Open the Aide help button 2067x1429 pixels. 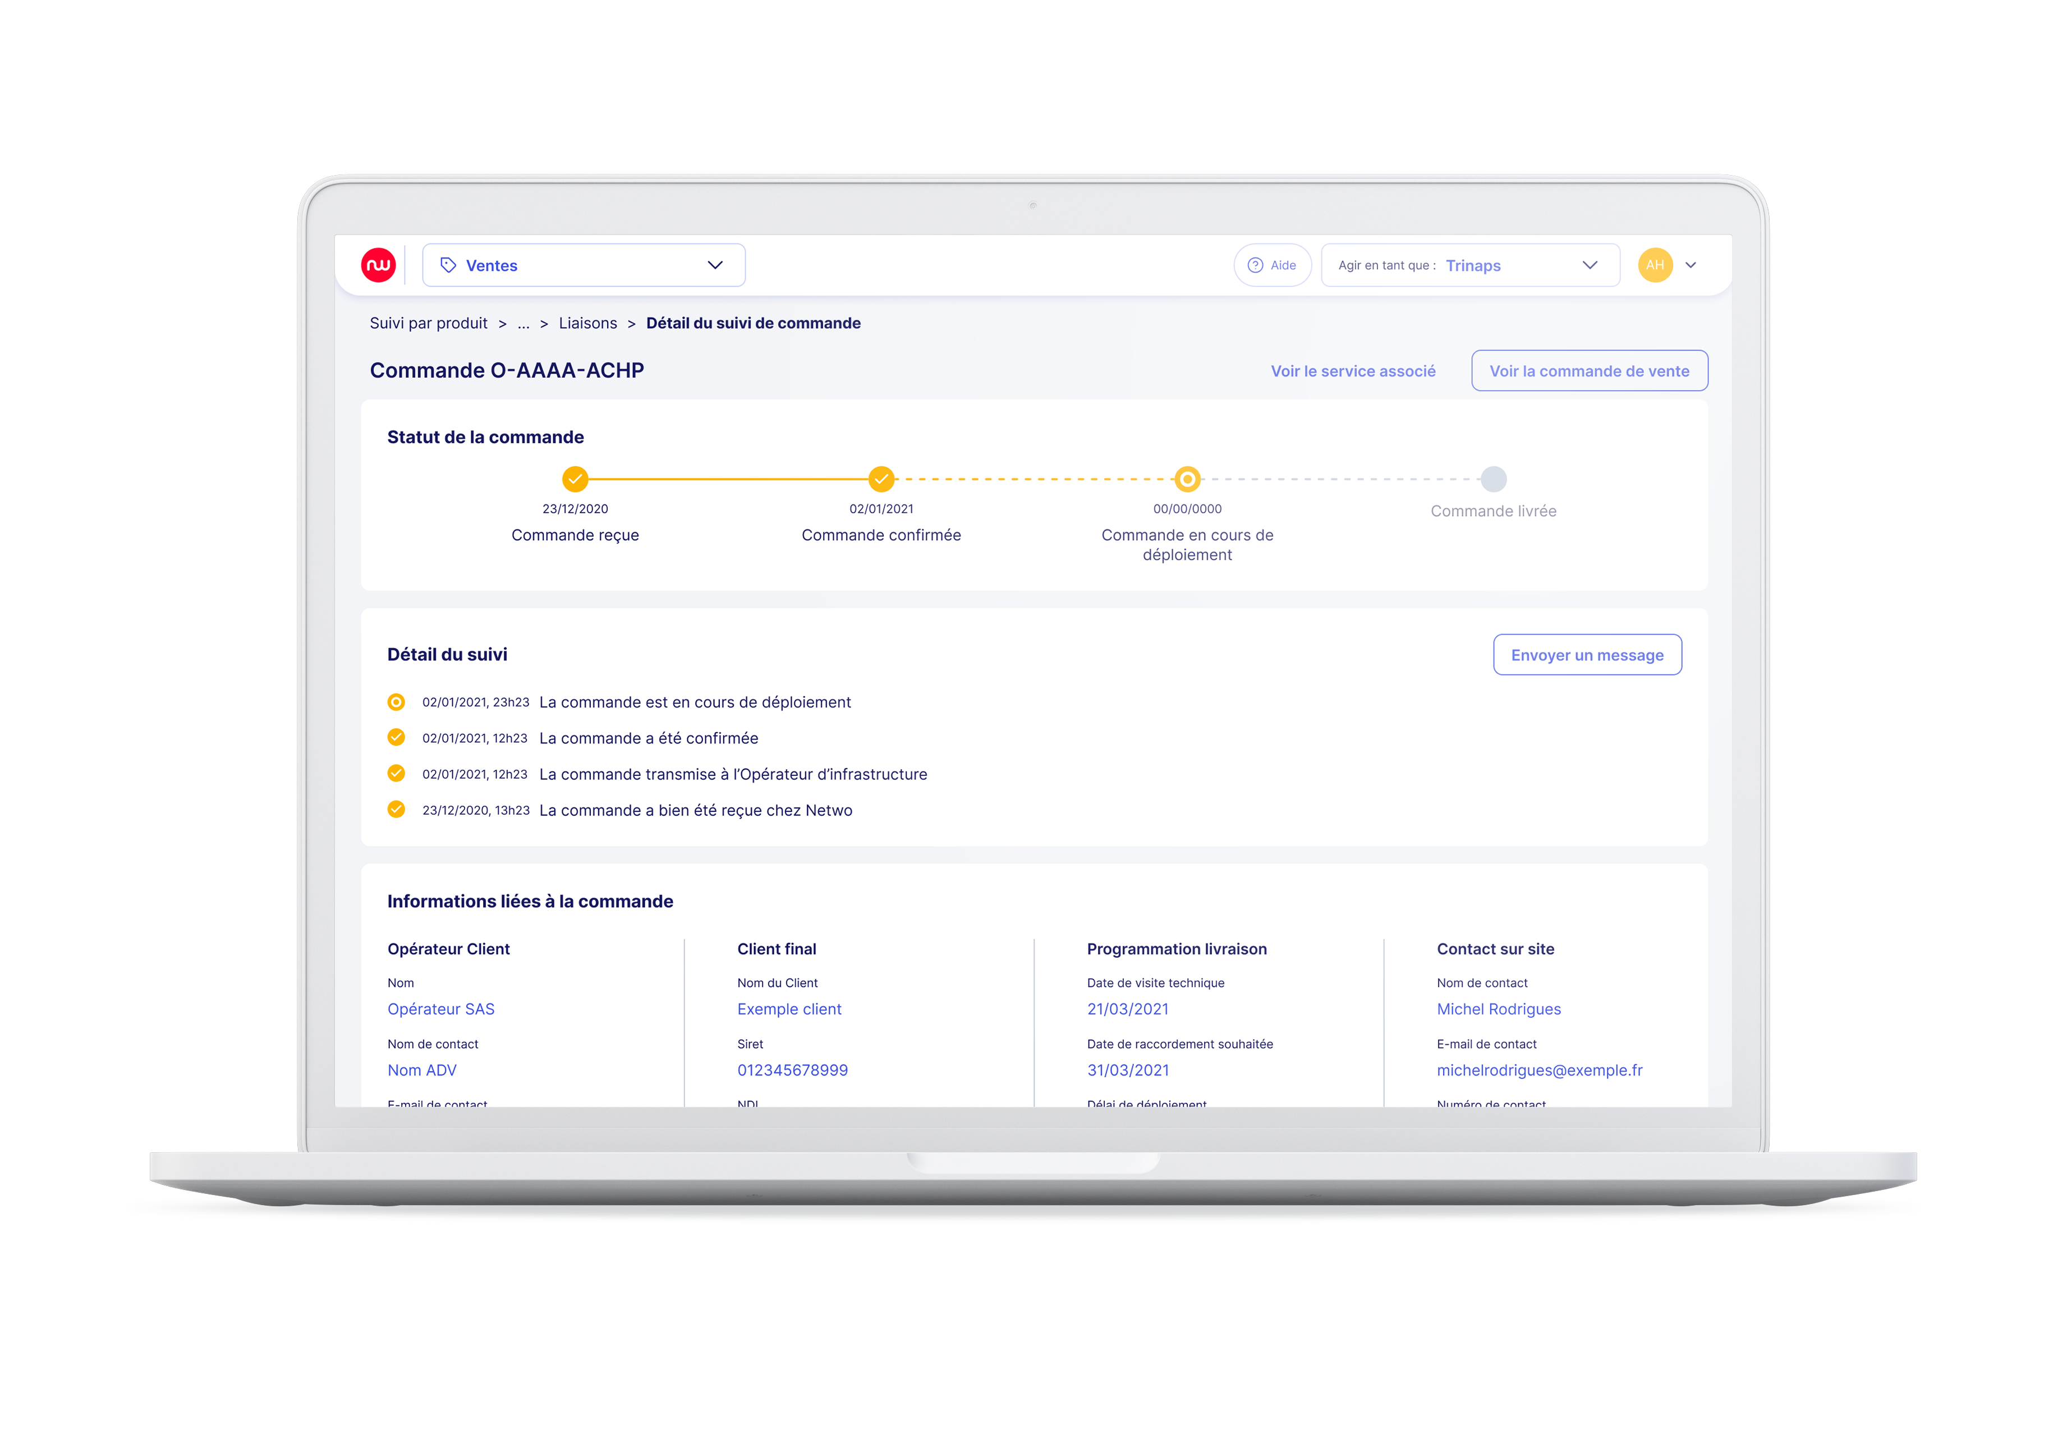[x=1272, y=265]
